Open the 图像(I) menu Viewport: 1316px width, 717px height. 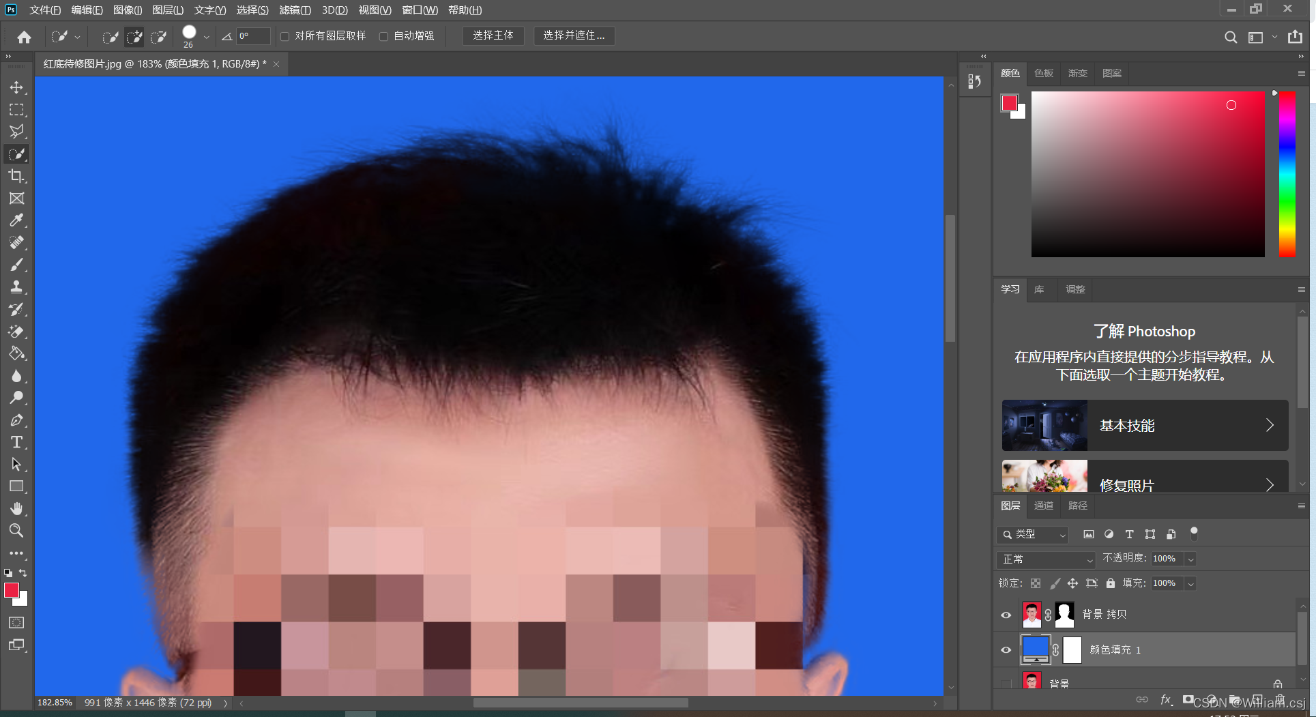[x=128, y=10]
